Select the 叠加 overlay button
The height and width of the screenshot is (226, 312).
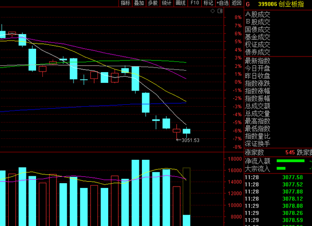pos(139,3)
